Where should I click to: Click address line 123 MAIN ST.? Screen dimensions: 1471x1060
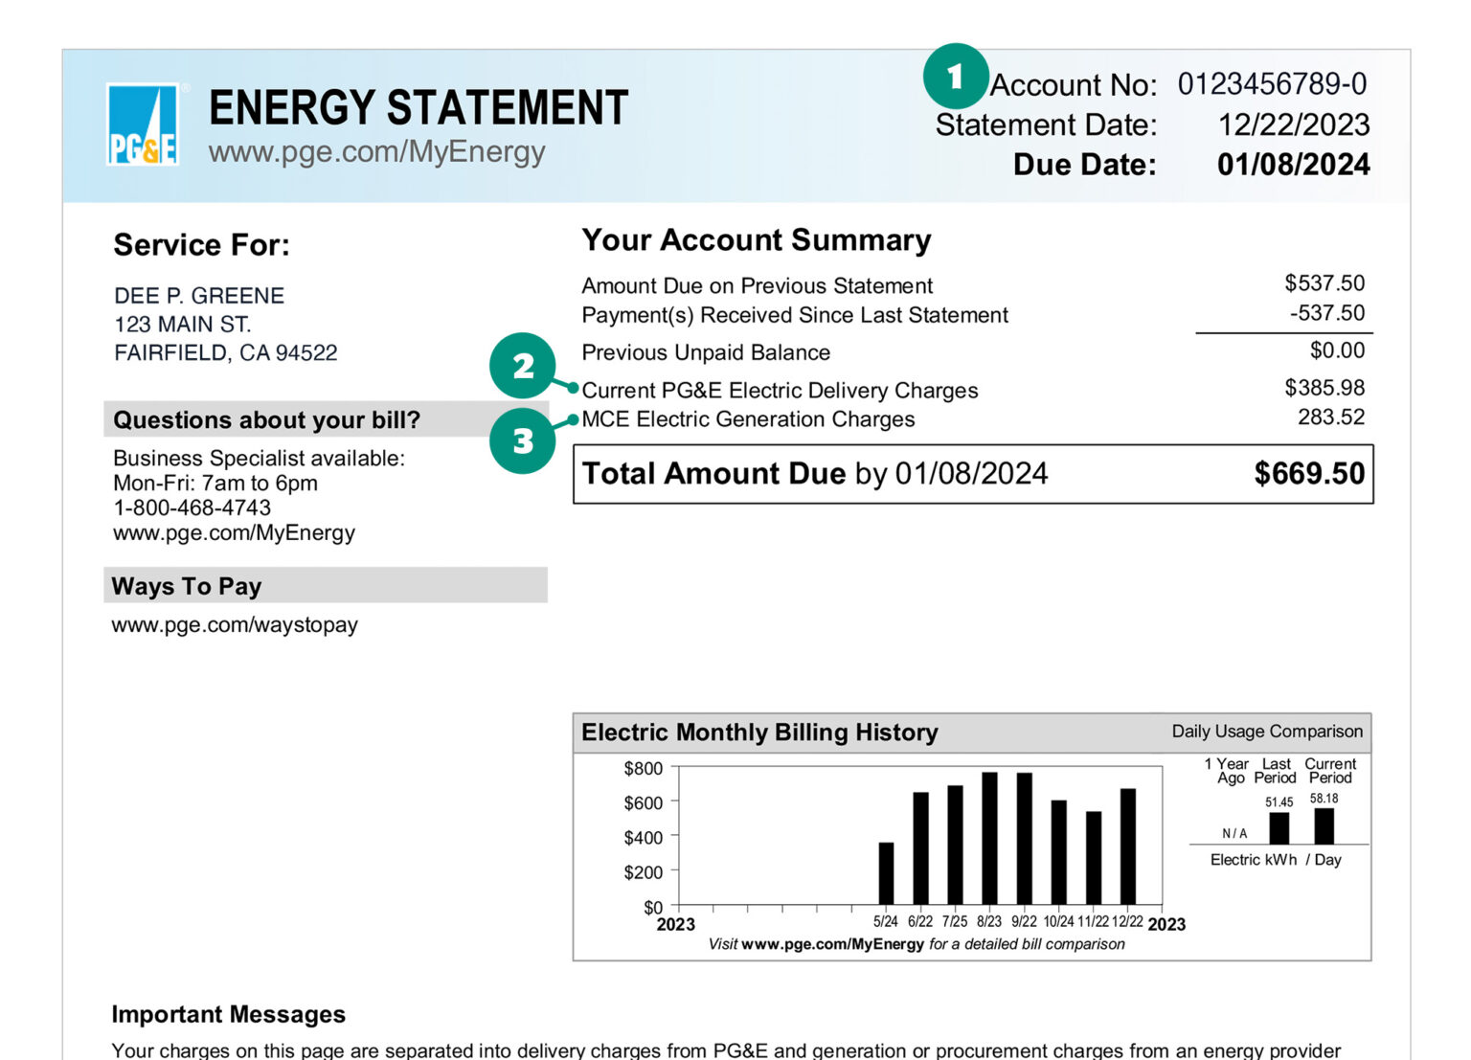[183, 325]
